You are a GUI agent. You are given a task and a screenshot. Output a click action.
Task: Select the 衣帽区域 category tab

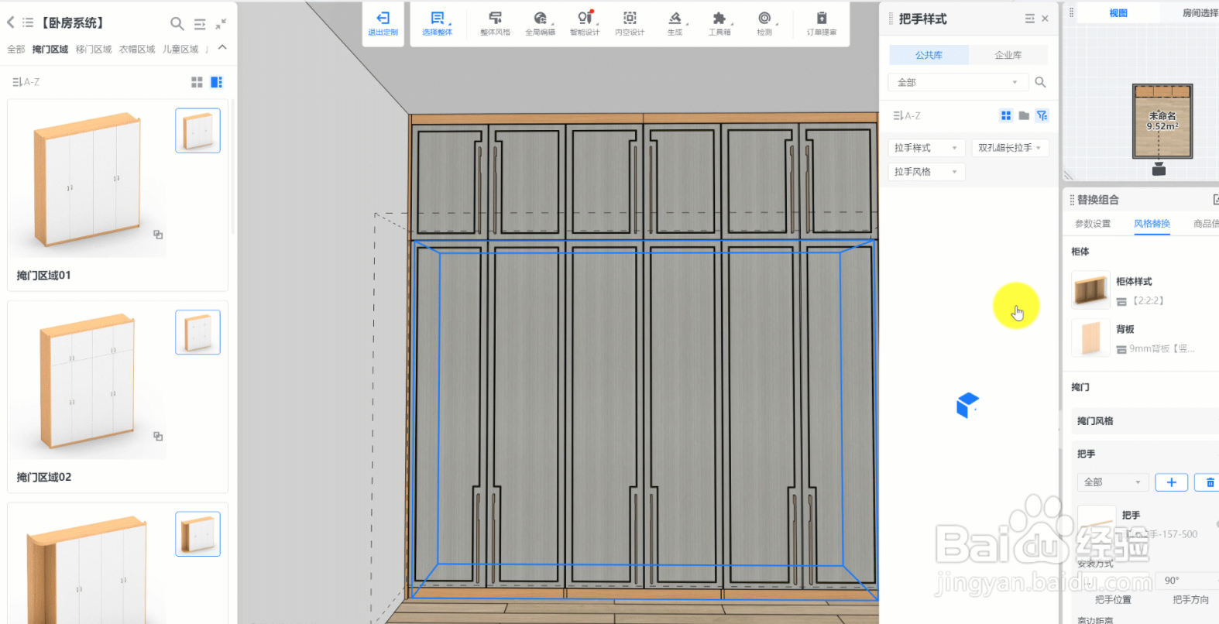click(137, 49)
